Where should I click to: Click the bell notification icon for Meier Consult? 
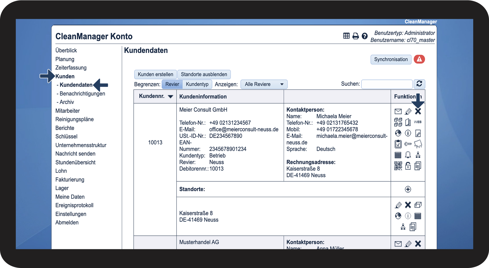point(408,155)
